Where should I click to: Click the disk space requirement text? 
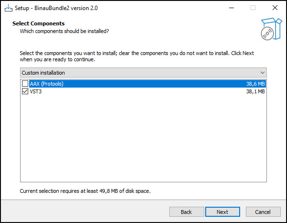click(x=85, y=191)
